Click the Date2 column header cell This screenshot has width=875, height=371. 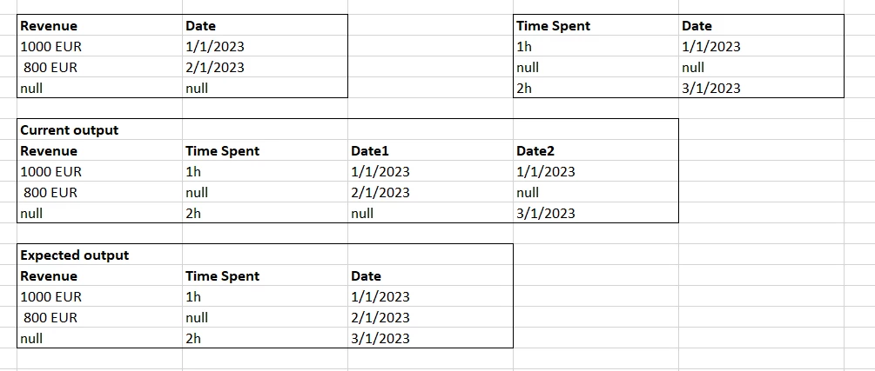pos(596,151)
